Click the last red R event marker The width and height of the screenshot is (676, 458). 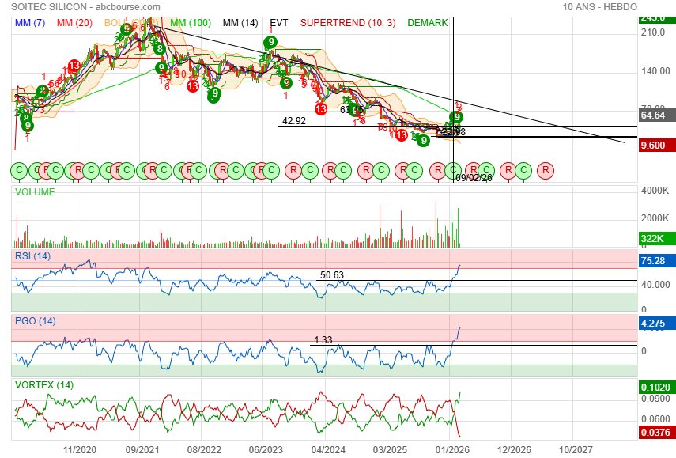(545, 169)
